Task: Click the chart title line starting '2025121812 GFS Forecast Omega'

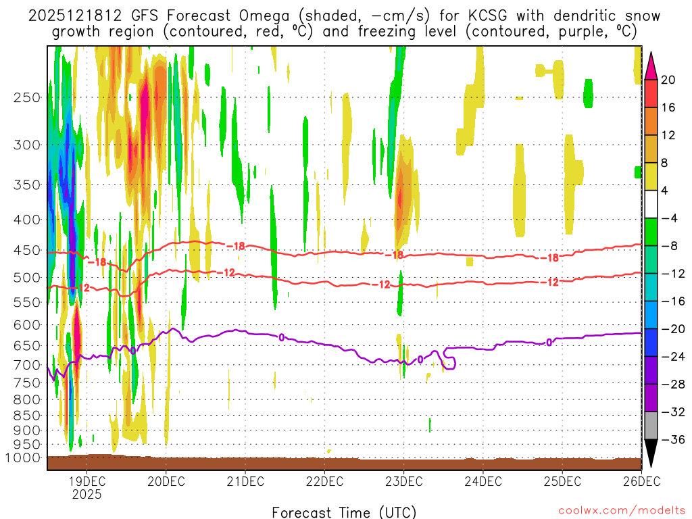Action: click(x=344, y=16)
